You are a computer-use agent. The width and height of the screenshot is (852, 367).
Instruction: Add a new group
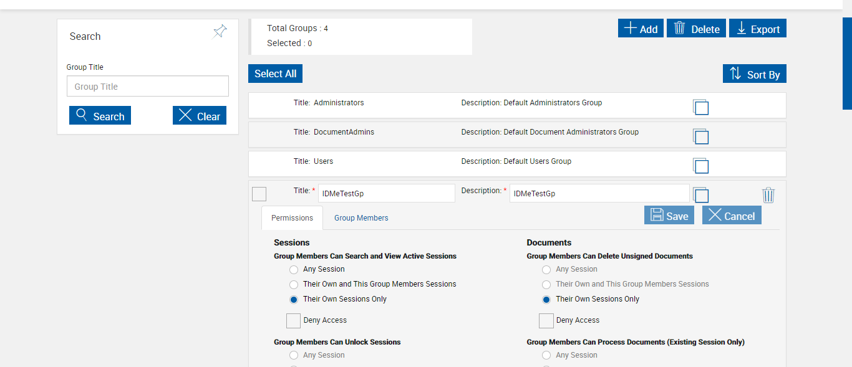(641, 29)
